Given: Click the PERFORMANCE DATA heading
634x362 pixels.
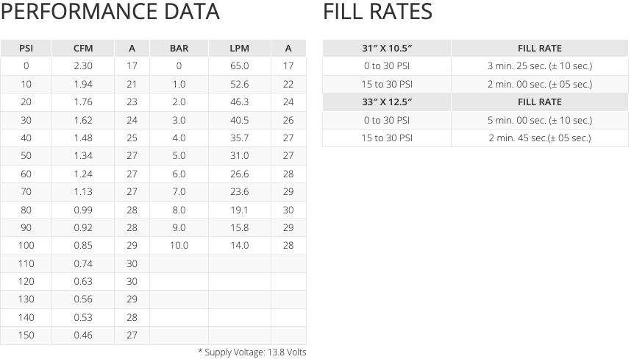Looking at the screenshot, I should click(110, 13).
